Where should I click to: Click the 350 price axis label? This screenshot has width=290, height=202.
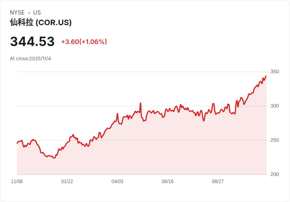275,72
